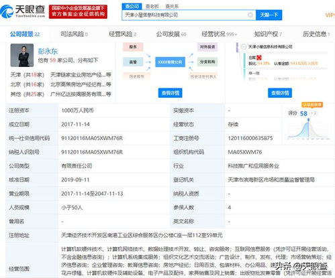Click the approval date 2019-09-11
This screenshot has height=278, width=335.
tap(75, 180)
